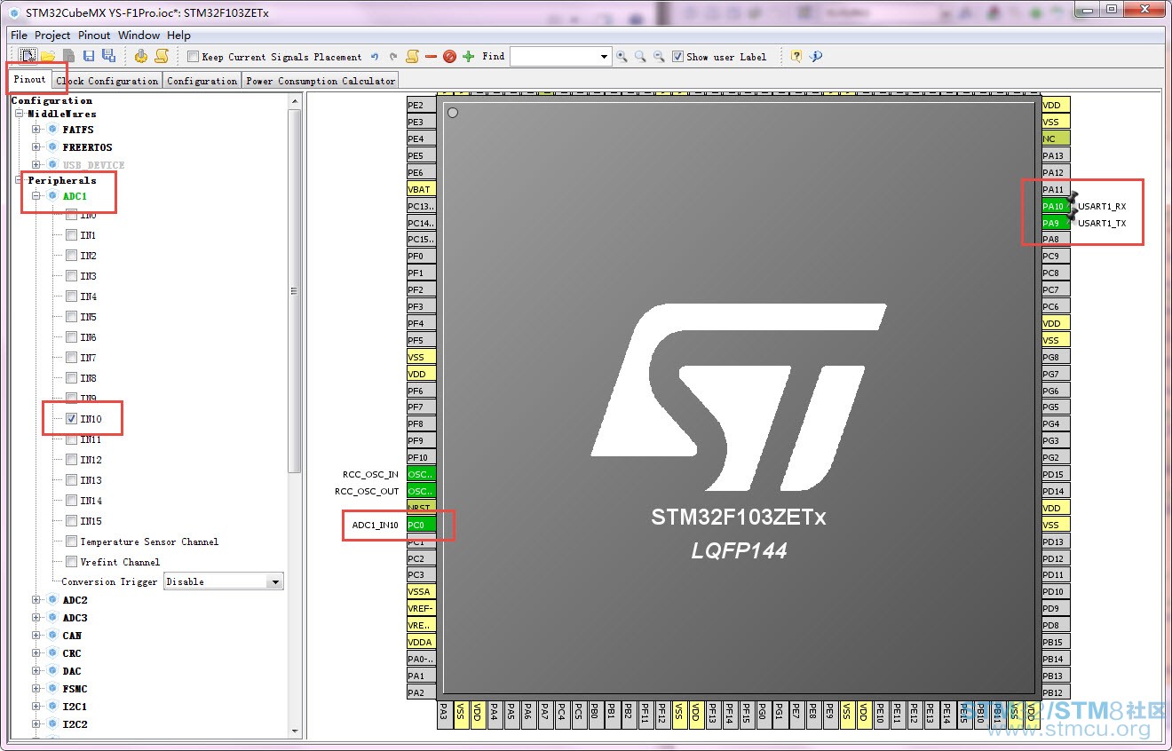Expand the FATFS tree node
Screen dimensions: 1172x751
click(36, 130)
